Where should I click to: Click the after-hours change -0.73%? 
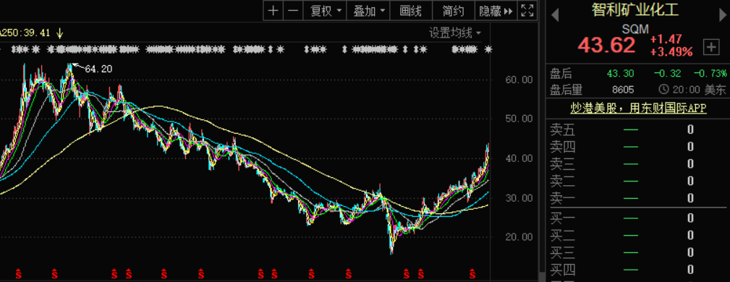tap(710, 73)
